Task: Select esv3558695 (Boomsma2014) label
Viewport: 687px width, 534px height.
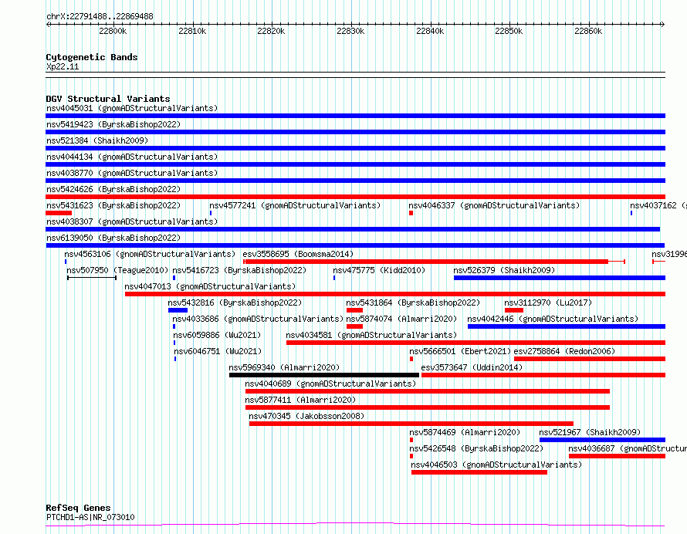Action: pos(298,254)
